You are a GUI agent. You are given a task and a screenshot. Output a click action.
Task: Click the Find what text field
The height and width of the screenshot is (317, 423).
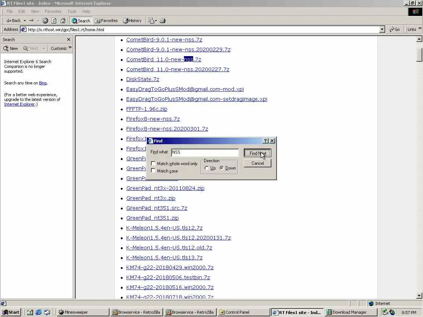(205, 152)
